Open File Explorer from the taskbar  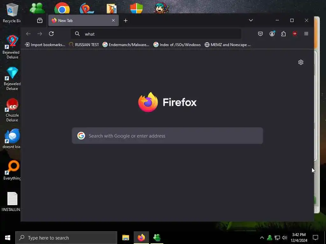pos(125,238)
